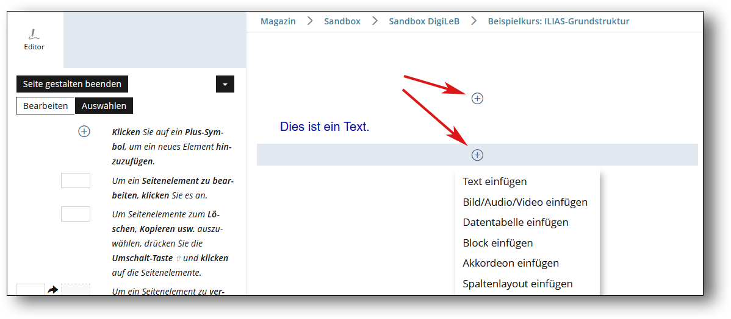Choose Spaltenlayout einfügen
The width and height of the screenshot is (731, 319).
pos(517,284)
